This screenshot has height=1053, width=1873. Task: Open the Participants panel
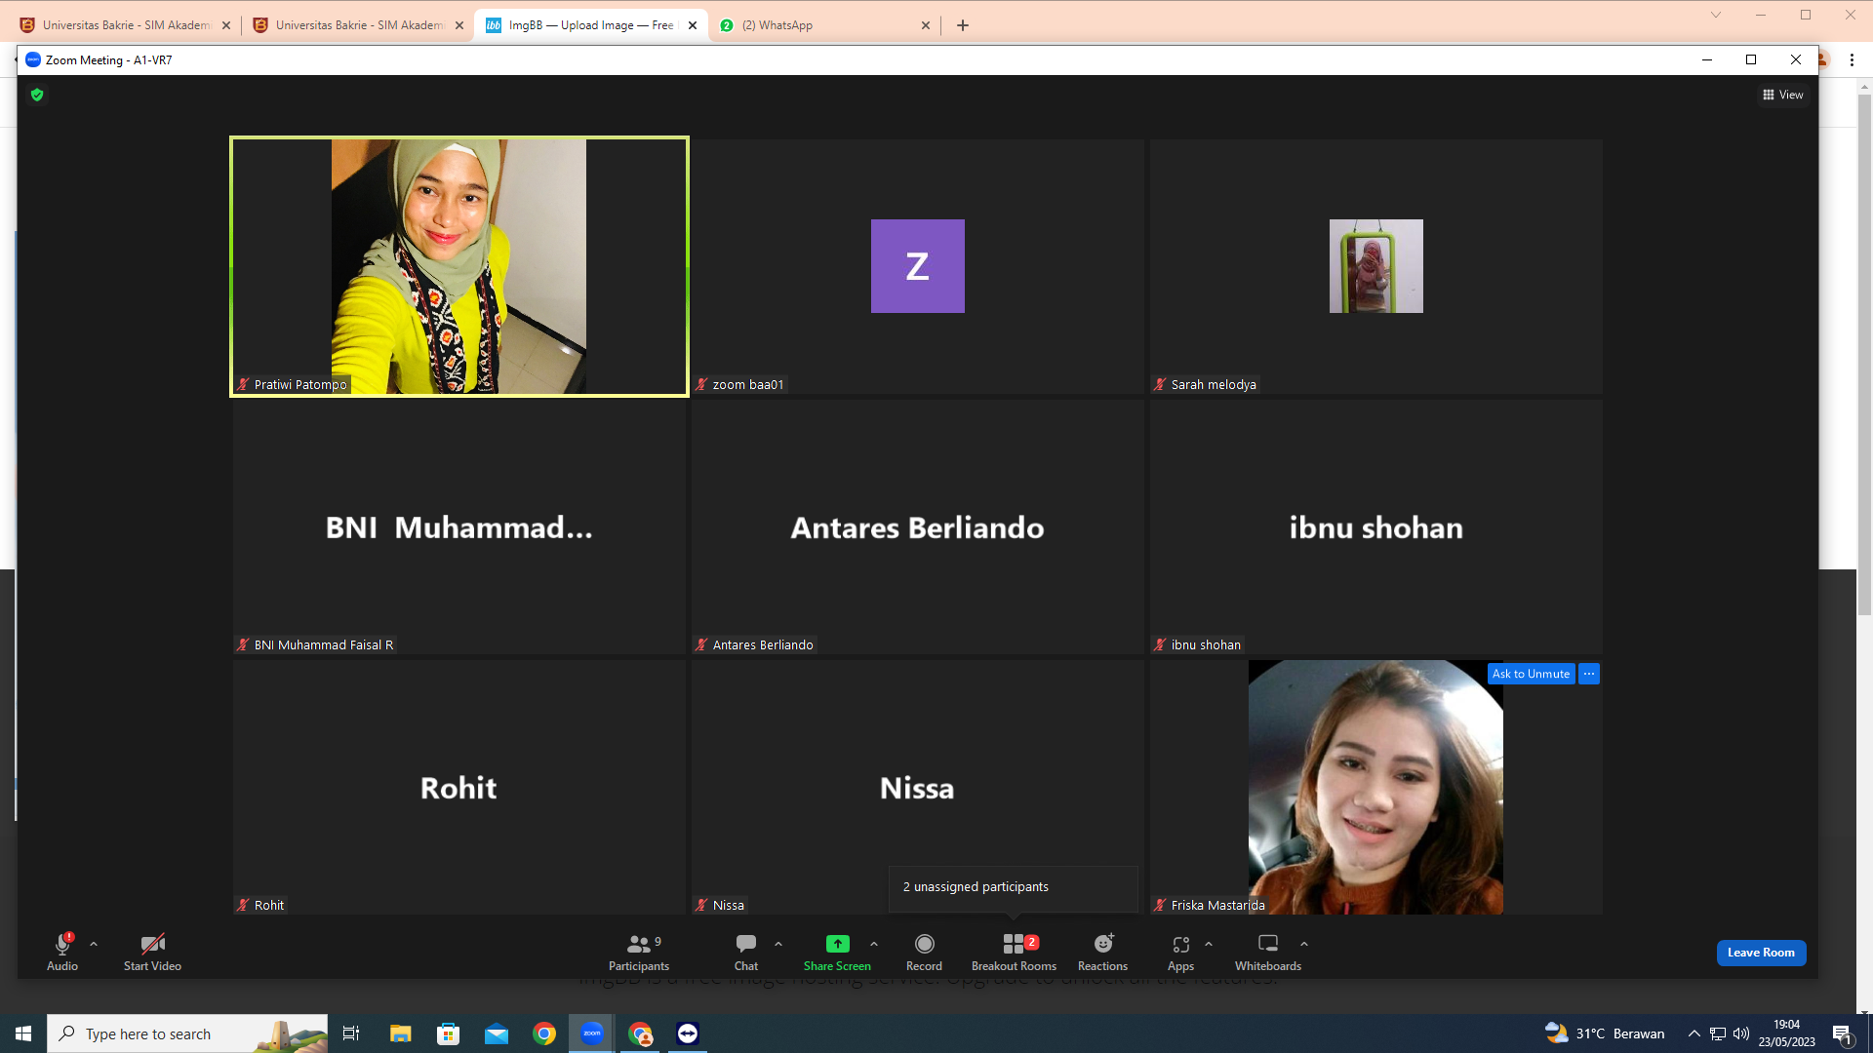[x=639, y=951]
